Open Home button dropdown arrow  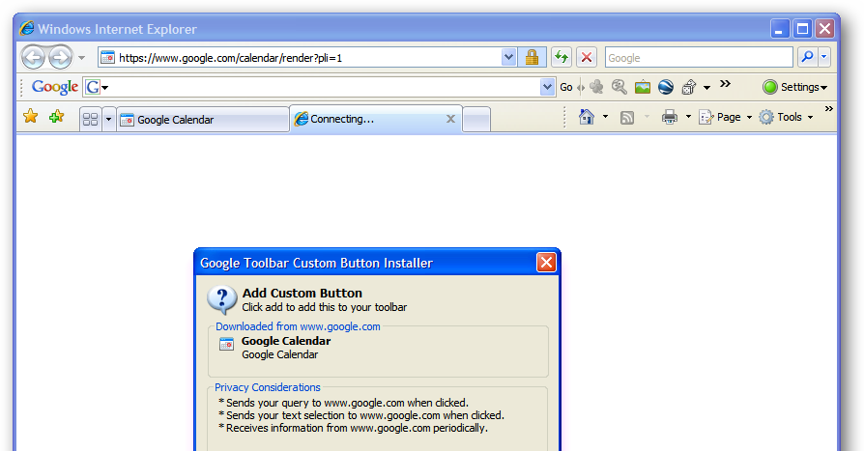pyautogui.click(x=606, y=117)
